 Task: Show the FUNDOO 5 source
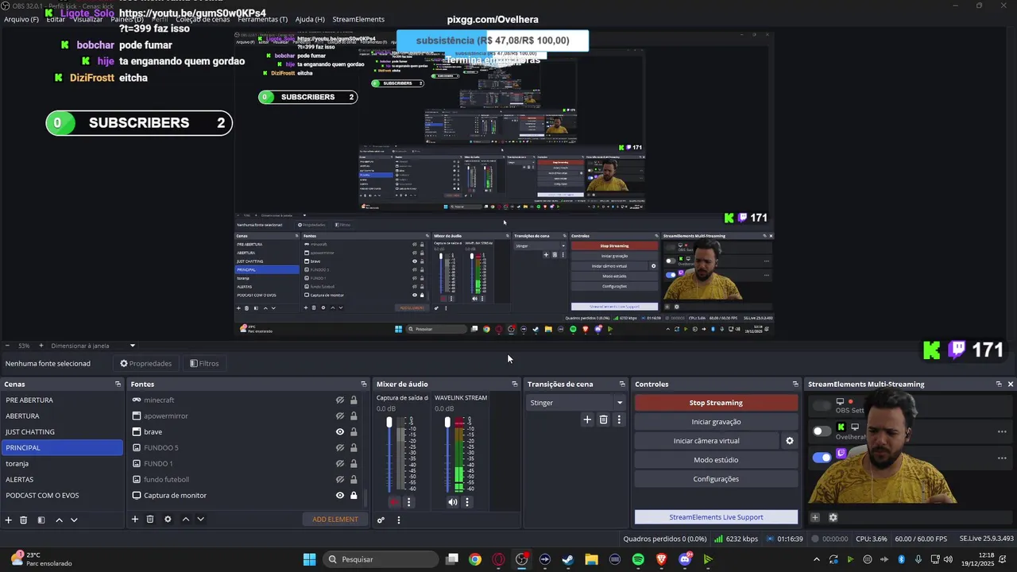(340, 448)
